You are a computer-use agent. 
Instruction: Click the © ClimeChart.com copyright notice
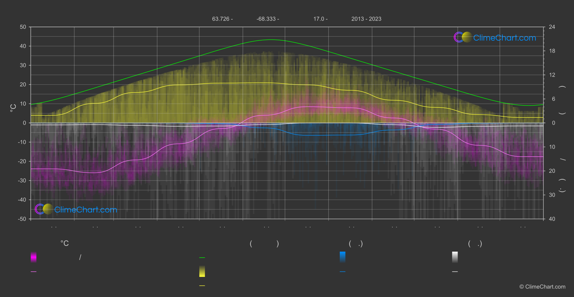pos(542,287)
